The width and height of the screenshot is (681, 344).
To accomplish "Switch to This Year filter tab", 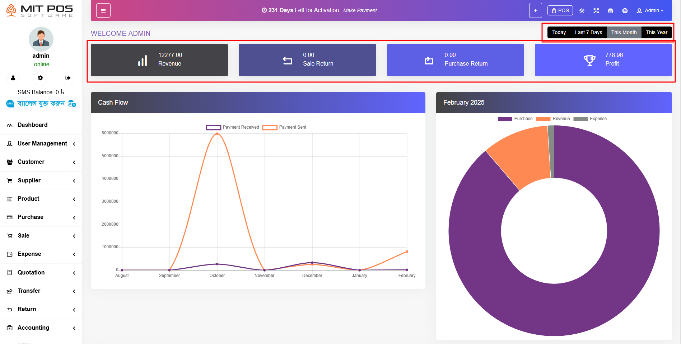I will click(656, 32).
